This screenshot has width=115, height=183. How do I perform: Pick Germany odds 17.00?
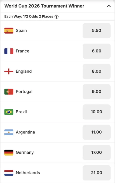click(97, 153)
